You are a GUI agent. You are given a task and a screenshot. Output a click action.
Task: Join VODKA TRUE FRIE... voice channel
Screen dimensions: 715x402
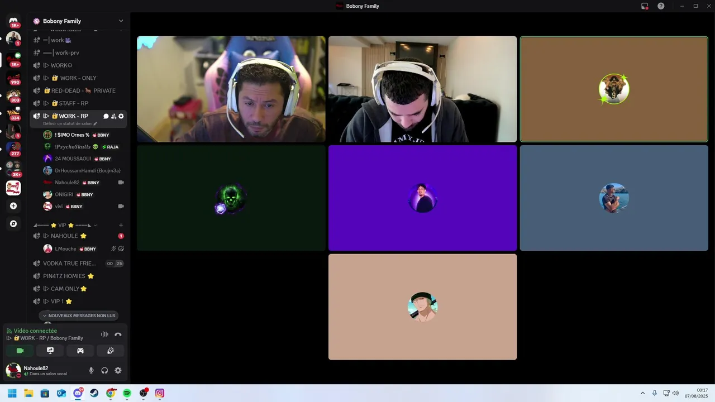(79, 264)
